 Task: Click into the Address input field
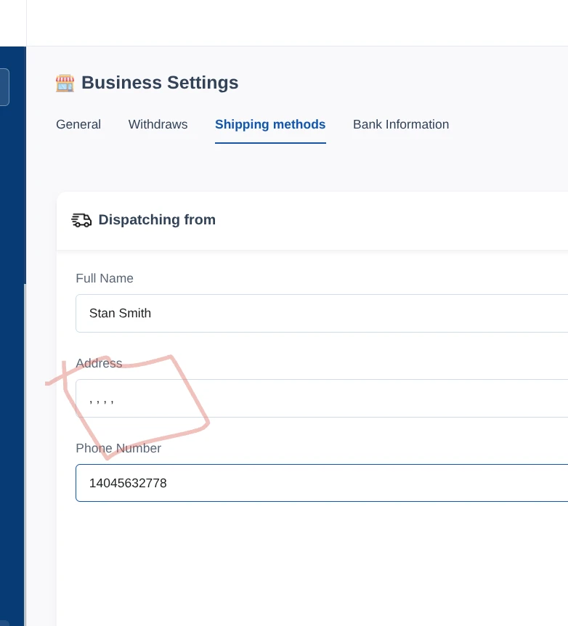click(321, 398)
